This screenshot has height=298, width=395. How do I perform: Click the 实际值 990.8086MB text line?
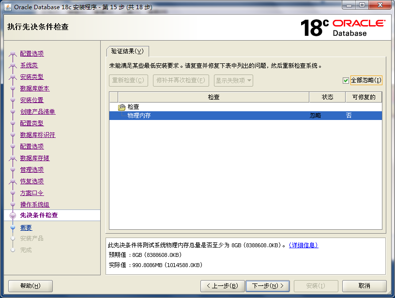[x=155, y=265]
